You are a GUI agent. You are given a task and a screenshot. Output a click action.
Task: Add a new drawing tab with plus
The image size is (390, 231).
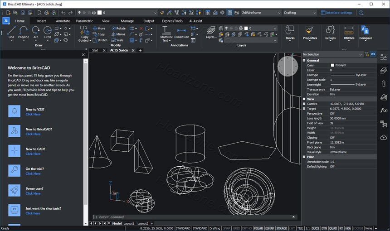(x=141, y=50)
